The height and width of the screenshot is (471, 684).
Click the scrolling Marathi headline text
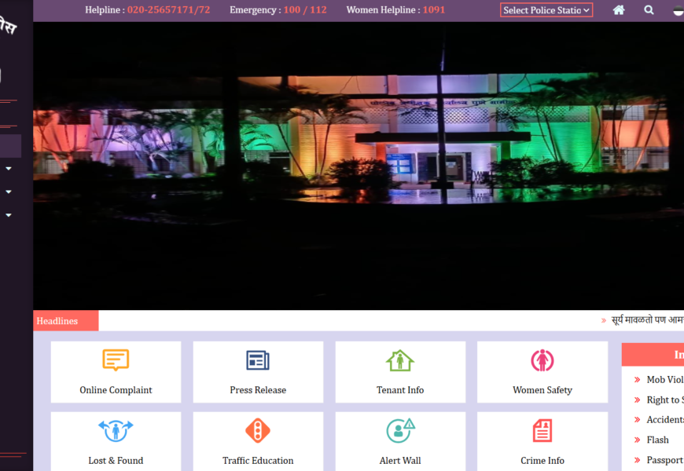646,320
